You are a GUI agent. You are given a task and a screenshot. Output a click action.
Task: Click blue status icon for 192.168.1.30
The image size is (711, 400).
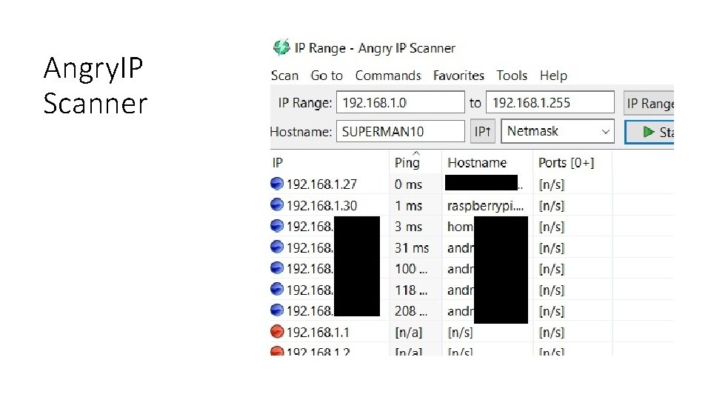[x=276, y=205]
